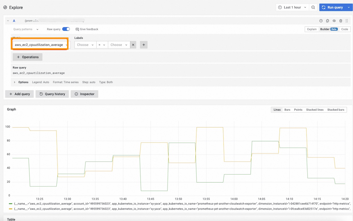Add a new query
Viewport: 353px width, 221px height.
pyautogui.click(x=19, y=94)
